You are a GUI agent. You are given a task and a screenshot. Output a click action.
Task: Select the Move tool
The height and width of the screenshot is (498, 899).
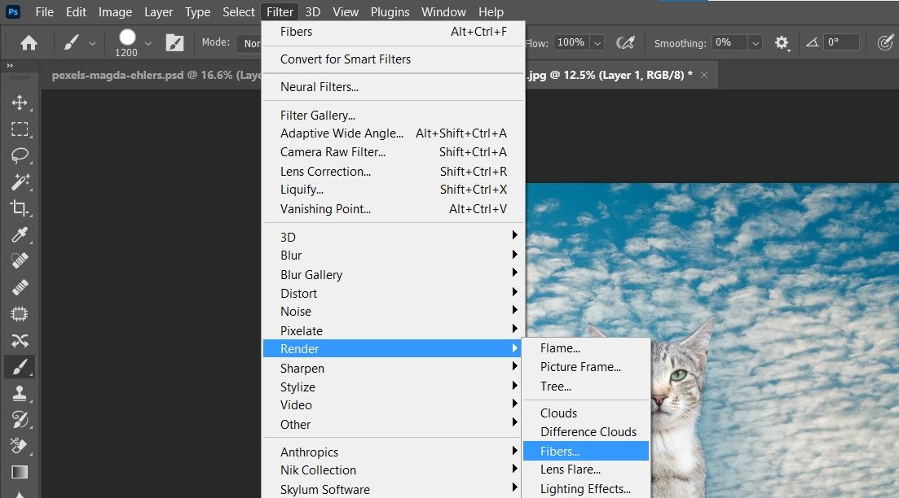(20, 103)
